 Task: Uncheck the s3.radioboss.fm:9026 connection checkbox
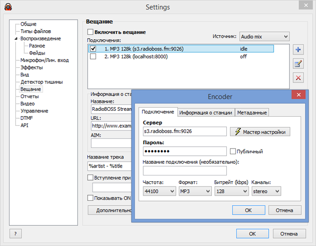(93, 49)
